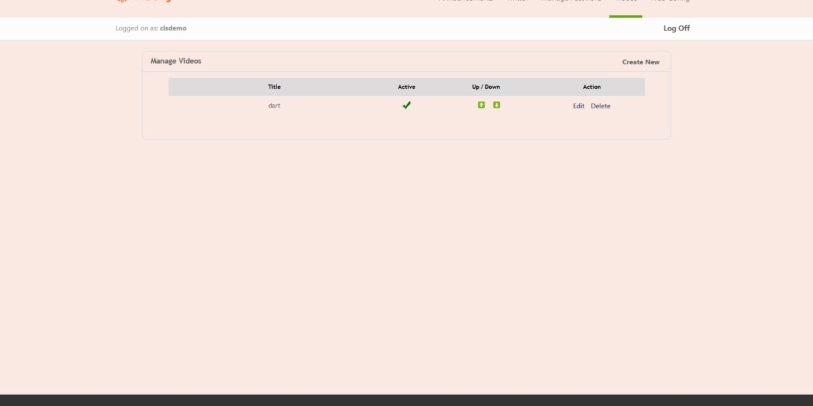Move the dart video up

coord(481,105)
